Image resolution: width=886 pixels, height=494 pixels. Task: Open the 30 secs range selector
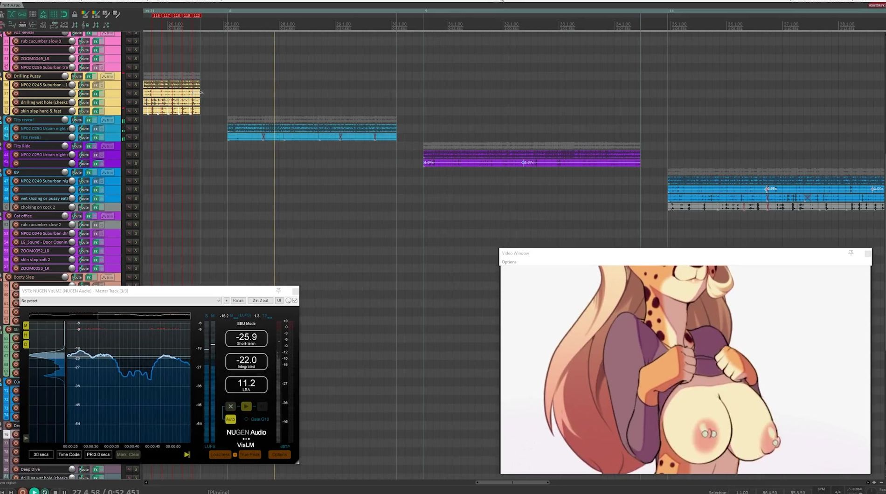click(x=41, y=454)
